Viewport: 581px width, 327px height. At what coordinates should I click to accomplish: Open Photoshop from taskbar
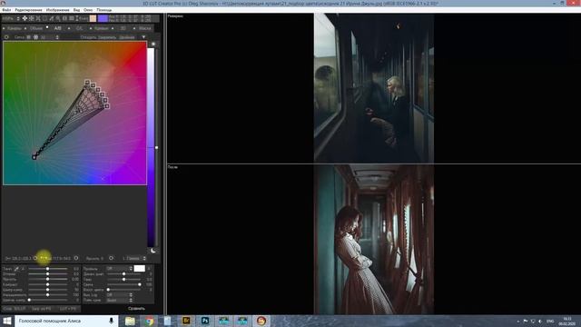(205, 321)
